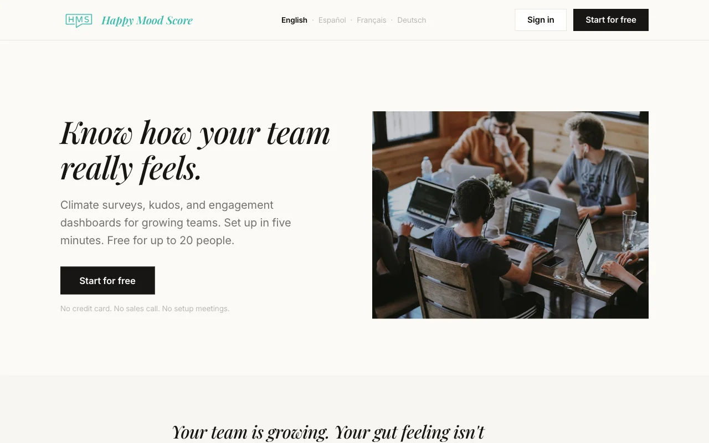Viewport: 709px width, 443px height.
Task: Select English language option
Action: [x=294, y=20]
